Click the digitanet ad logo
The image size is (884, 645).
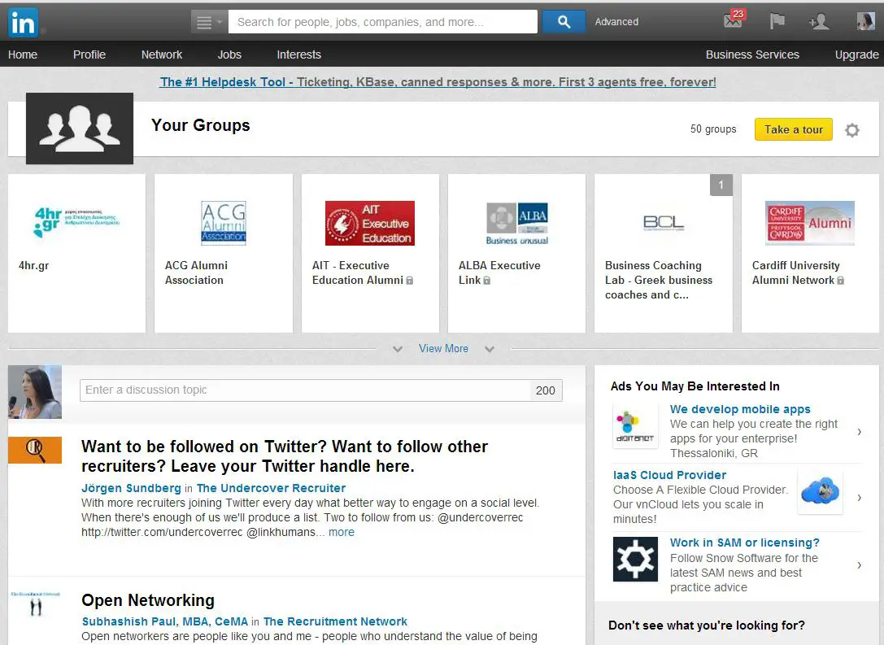[635, 426]
